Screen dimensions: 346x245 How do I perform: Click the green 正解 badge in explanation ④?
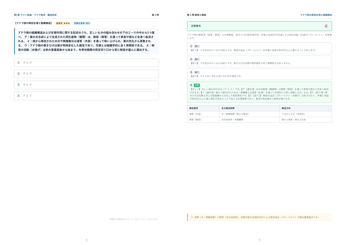pos(197,85)
